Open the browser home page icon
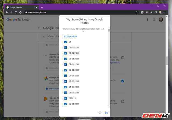Viewport: 172px width, 120px height. pyautogui.click(x=20, y=12)
